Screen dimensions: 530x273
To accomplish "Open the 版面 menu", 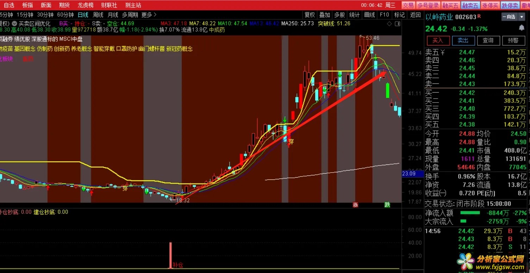I will click(x=46, y=5).
